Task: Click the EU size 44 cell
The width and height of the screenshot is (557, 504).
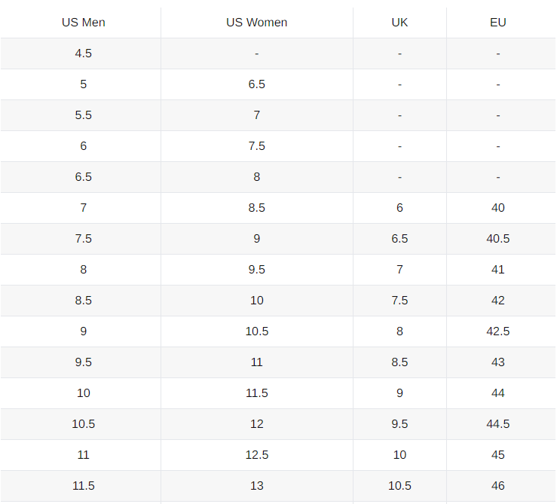Action: 497,393
